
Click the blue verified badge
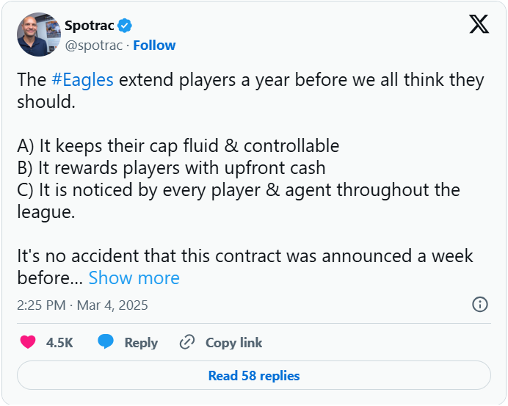126,26
